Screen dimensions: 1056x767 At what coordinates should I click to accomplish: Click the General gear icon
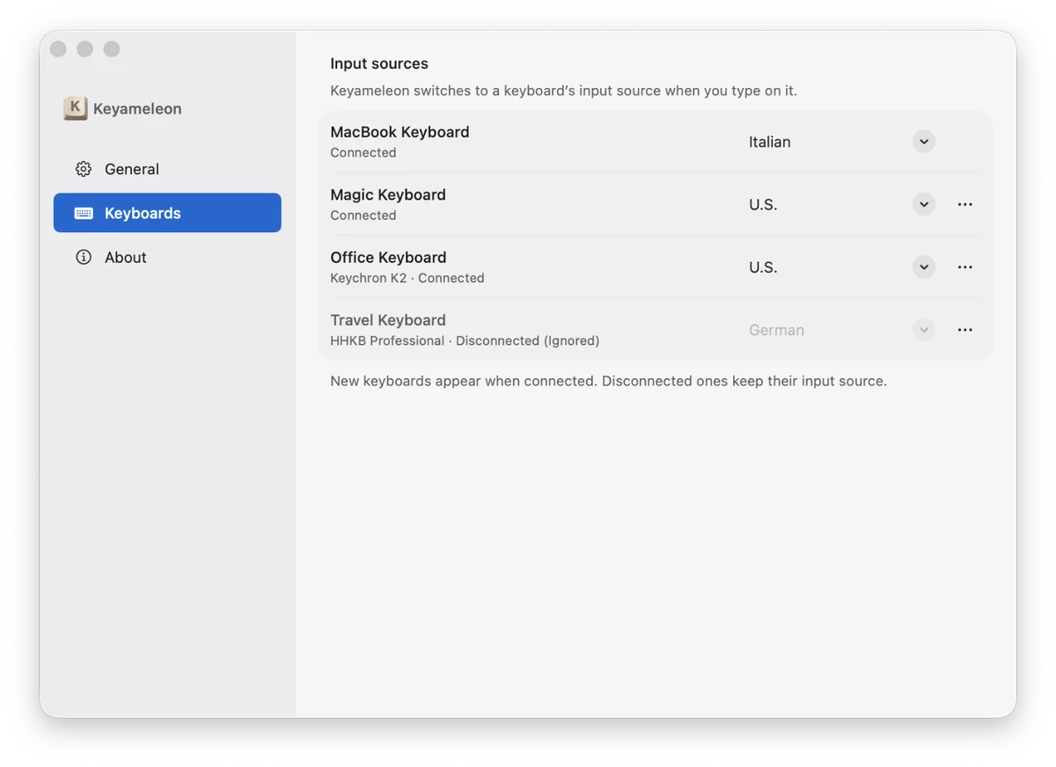pos(84,169)
